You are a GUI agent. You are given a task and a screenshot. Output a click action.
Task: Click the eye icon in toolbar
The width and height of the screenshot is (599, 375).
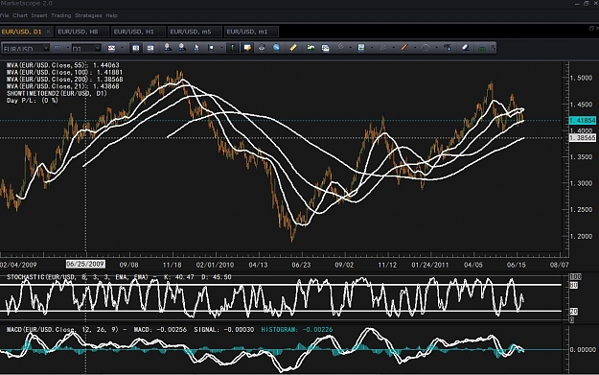(x=262, y=48)
